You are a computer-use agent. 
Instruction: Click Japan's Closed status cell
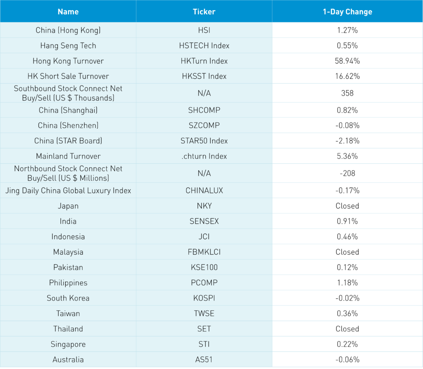[x=347, y=206]
